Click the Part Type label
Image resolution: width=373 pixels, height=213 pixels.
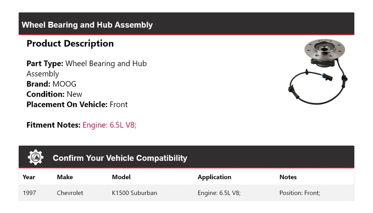pos(45,64)
